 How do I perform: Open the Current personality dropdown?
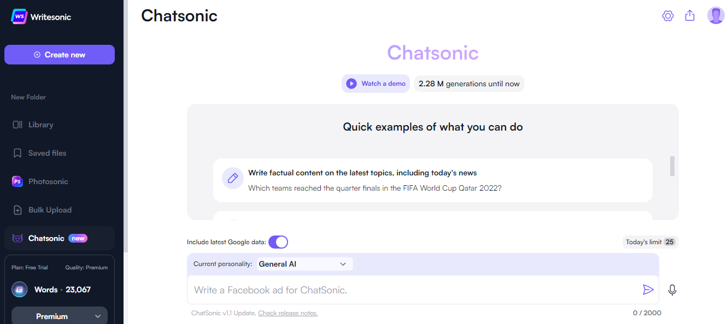[304, 264]
